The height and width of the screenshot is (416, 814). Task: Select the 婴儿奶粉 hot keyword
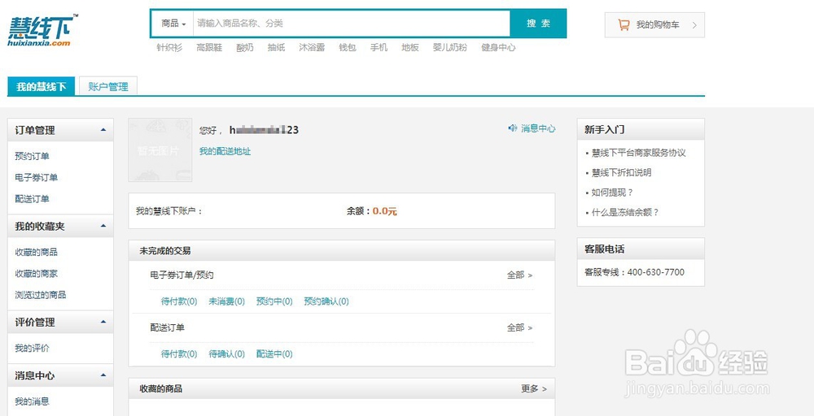click(x=450, y=47)
